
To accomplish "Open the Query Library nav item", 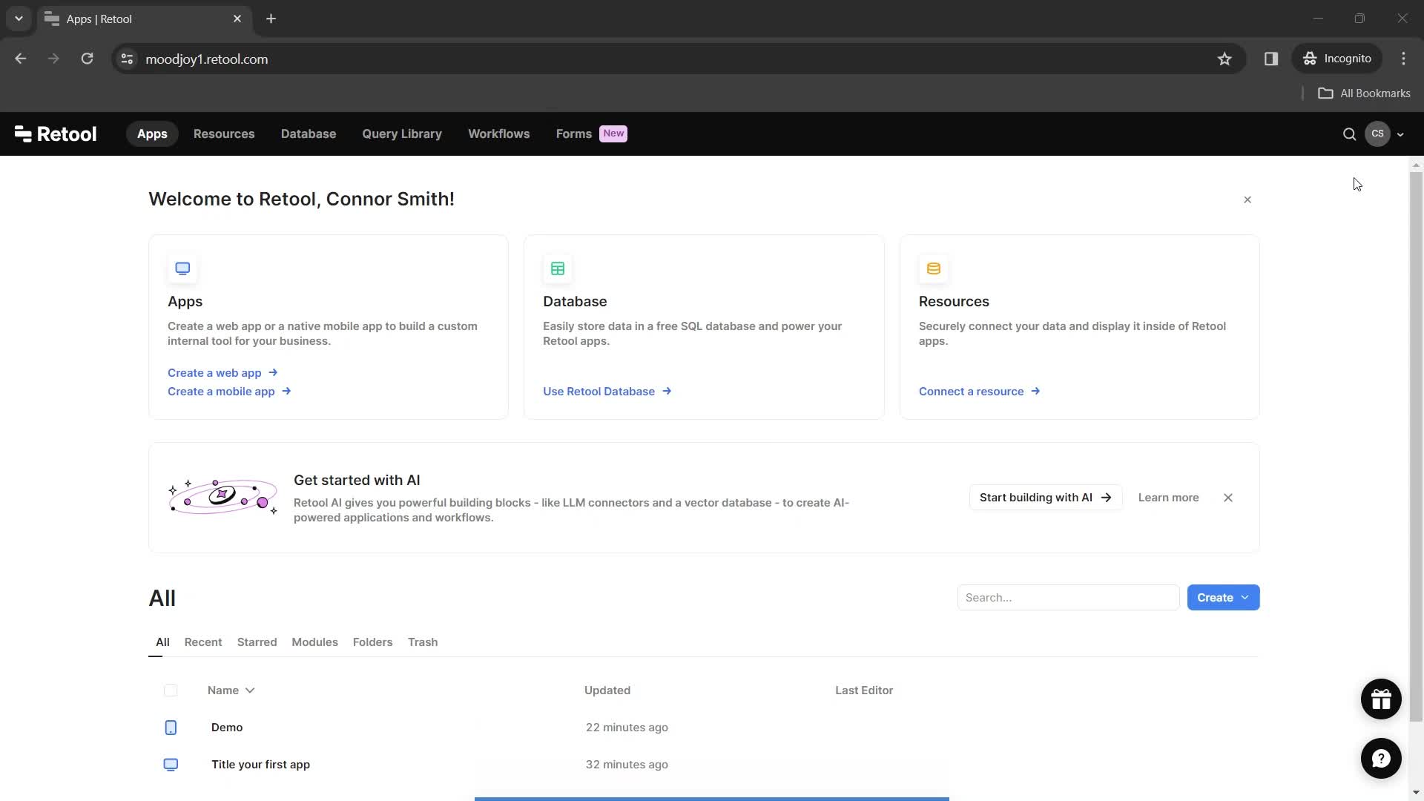I will click(402, 133).
